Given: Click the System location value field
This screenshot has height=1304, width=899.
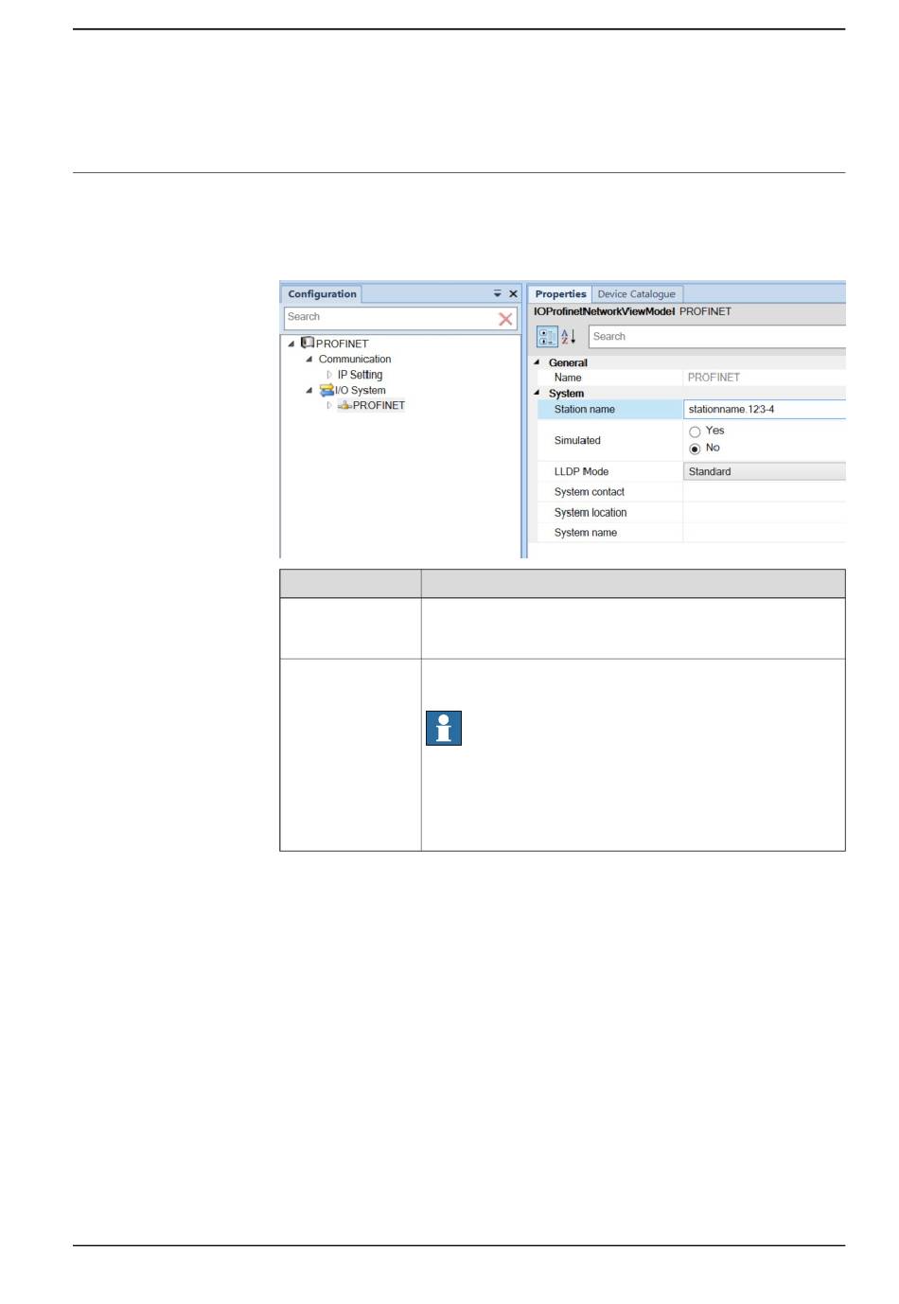Looking at the screenshot, I should point(765,513).
